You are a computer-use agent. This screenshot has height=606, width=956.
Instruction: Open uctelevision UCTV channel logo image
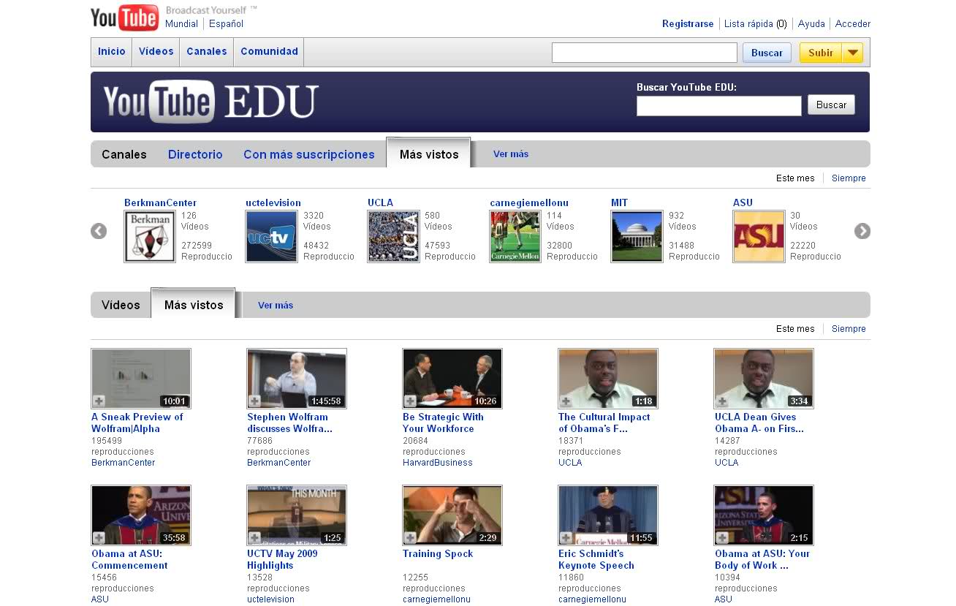coord(272,236)
